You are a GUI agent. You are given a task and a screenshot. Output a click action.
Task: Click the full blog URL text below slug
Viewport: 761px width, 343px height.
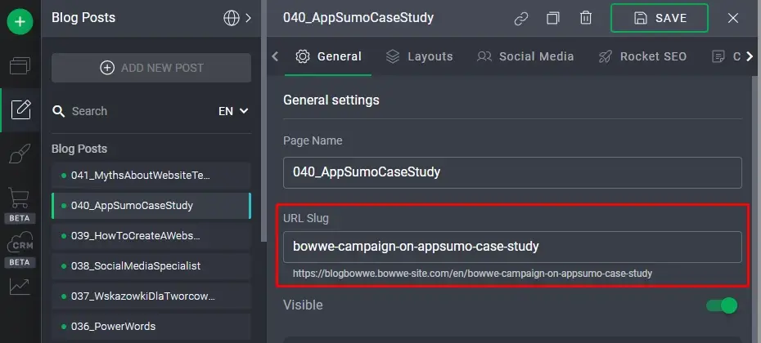click(x=472, y=274)
